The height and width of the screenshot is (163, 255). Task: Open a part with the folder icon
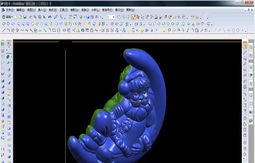[x=20, y=17]
